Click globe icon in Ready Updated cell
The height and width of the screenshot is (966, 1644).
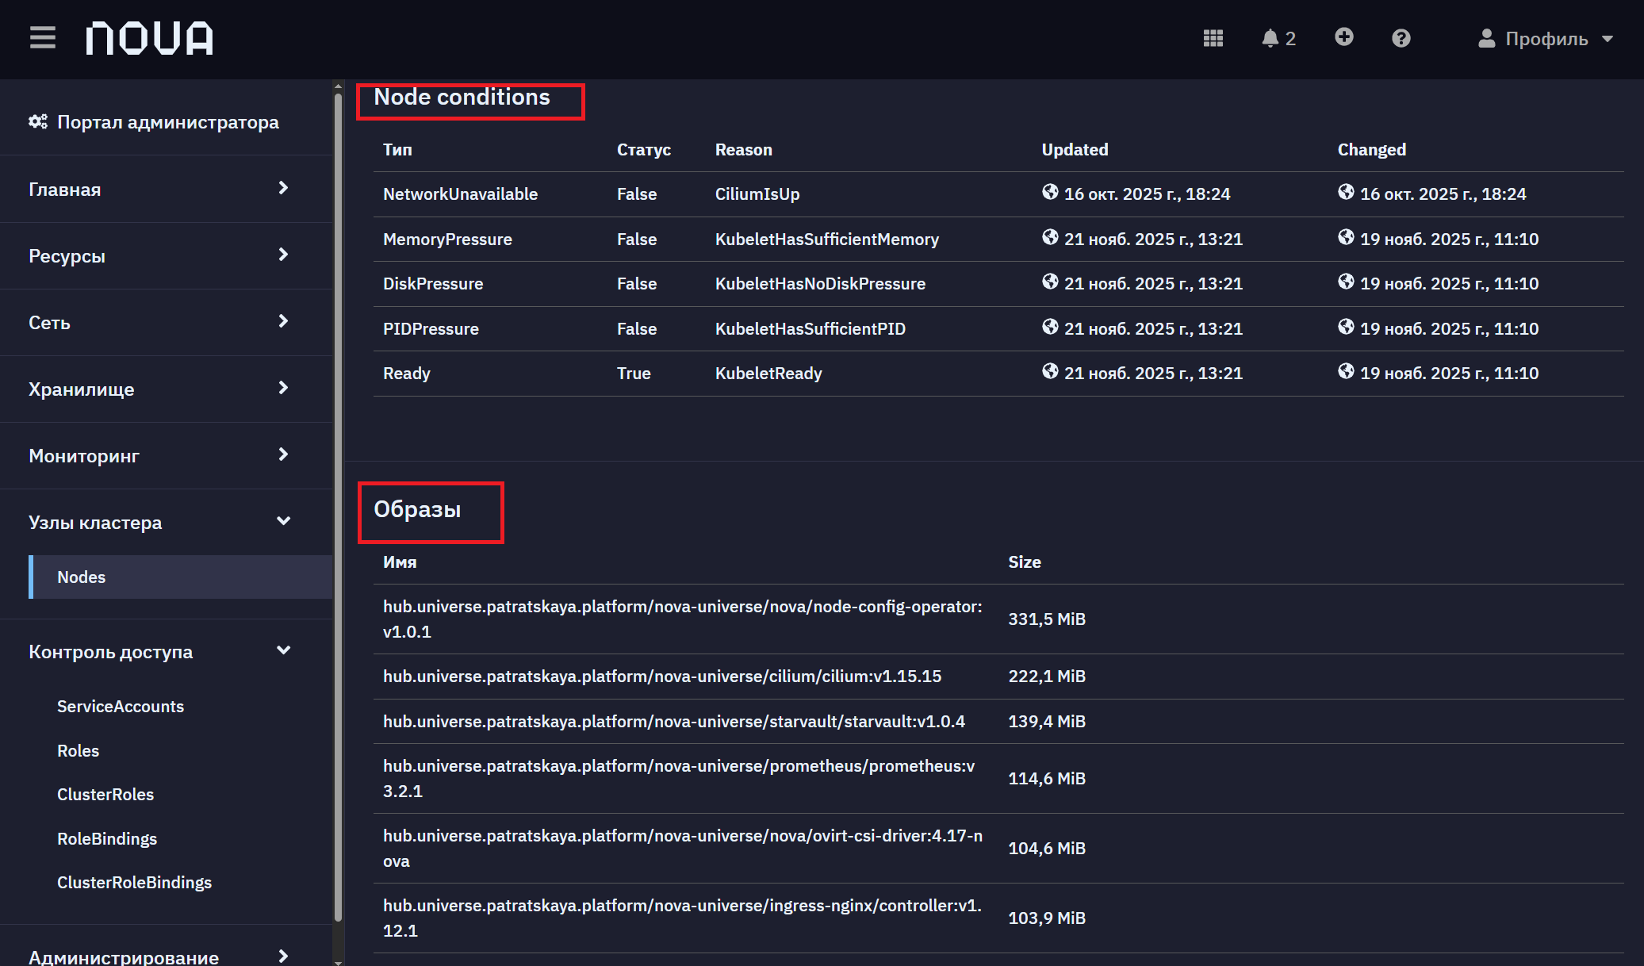tap(1050, 371)
